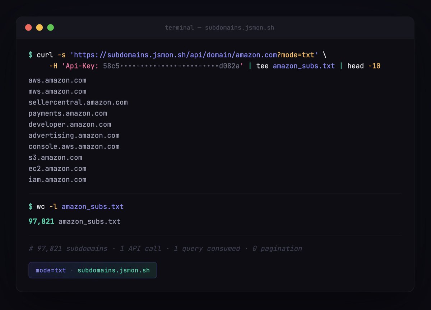Image resolution: width=431 pixels, height=310 pixels.
Task: Click the yellow minimize window dot
Action: pos(40,27)
